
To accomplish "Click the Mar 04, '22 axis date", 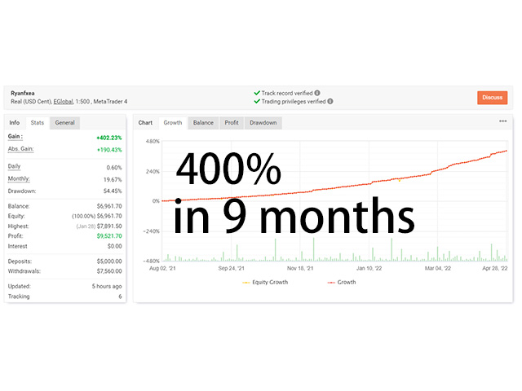I will point(438,268).
